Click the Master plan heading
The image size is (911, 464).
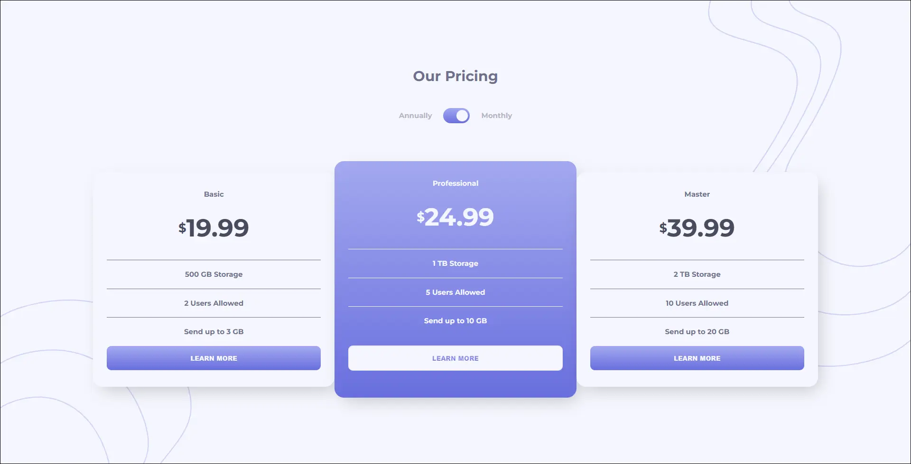pos(697,194)
